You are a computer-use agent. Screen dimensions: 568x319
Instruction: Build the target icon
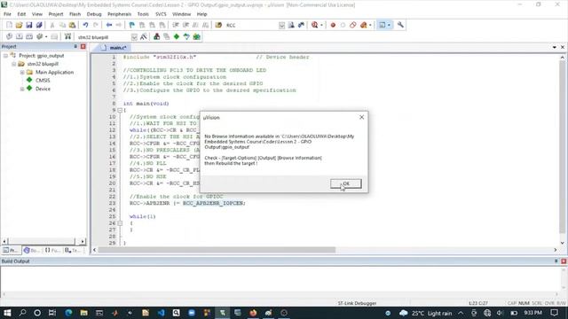click(x=20, y=36)
